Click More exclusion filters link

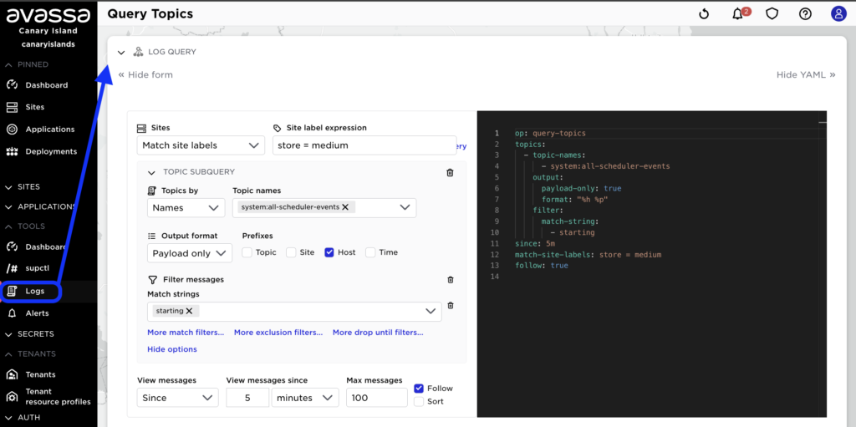278,332
